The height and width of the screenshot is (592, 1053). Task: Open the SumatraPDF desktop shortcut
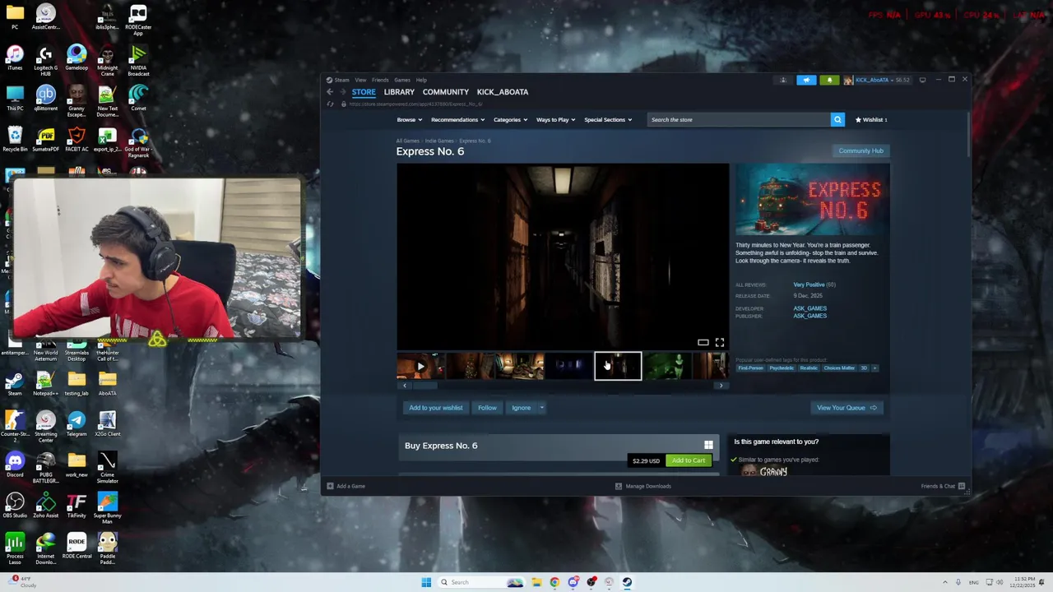(45, 140)
